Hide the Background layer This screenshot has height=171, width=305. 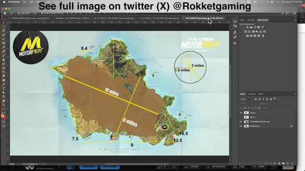[x=241, y=126]
